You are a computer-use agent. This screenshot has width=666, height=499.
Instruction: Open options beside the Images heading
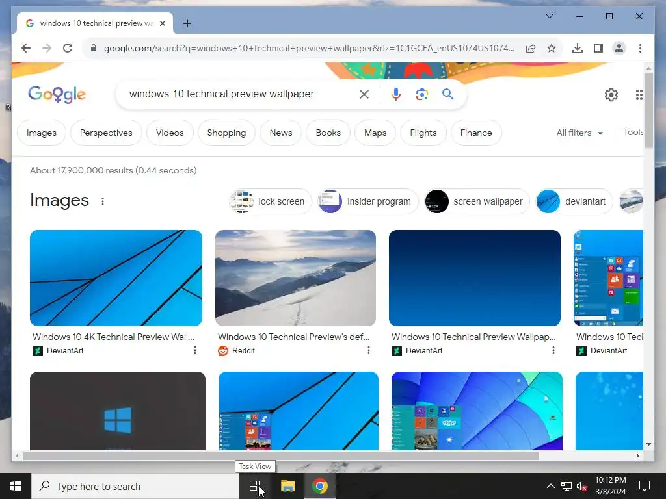click(x=102, y=201)
